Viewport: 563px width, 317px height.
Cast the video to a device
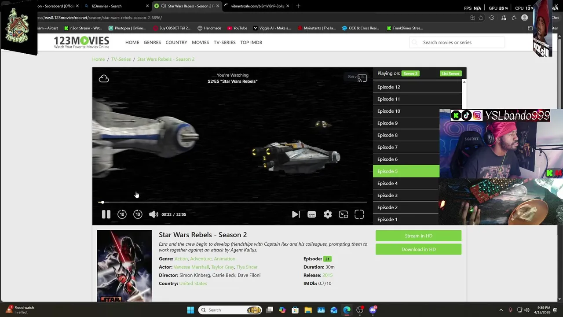point(362,78)
